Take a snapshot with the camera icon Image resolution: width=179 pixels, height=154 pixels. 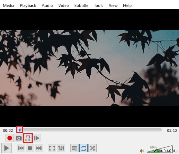[19, 138]
